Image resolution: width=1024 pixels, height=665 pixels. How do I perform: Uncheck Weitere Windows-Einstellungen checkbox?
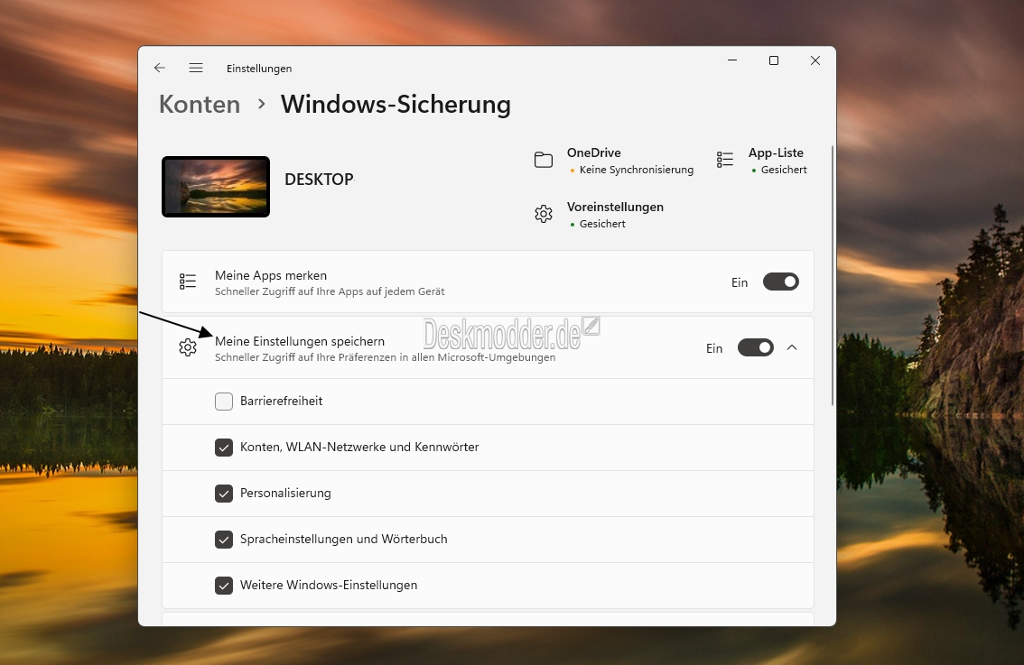click(x=224, y=586)
